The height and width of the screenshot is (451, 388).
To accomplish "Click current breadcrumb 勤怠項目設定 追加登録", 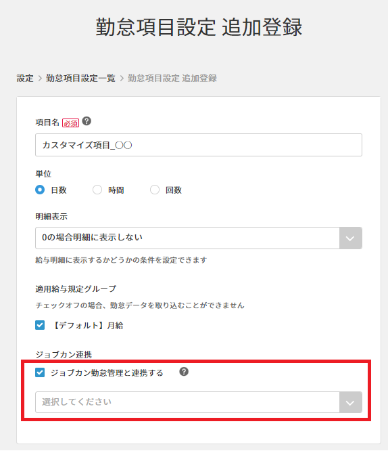I will tap(172, 78).
